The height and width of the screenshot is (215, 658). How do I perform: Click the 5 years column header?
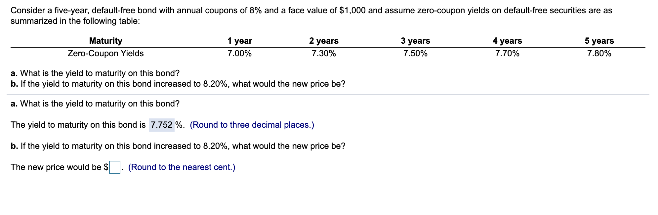coord(599,41)
